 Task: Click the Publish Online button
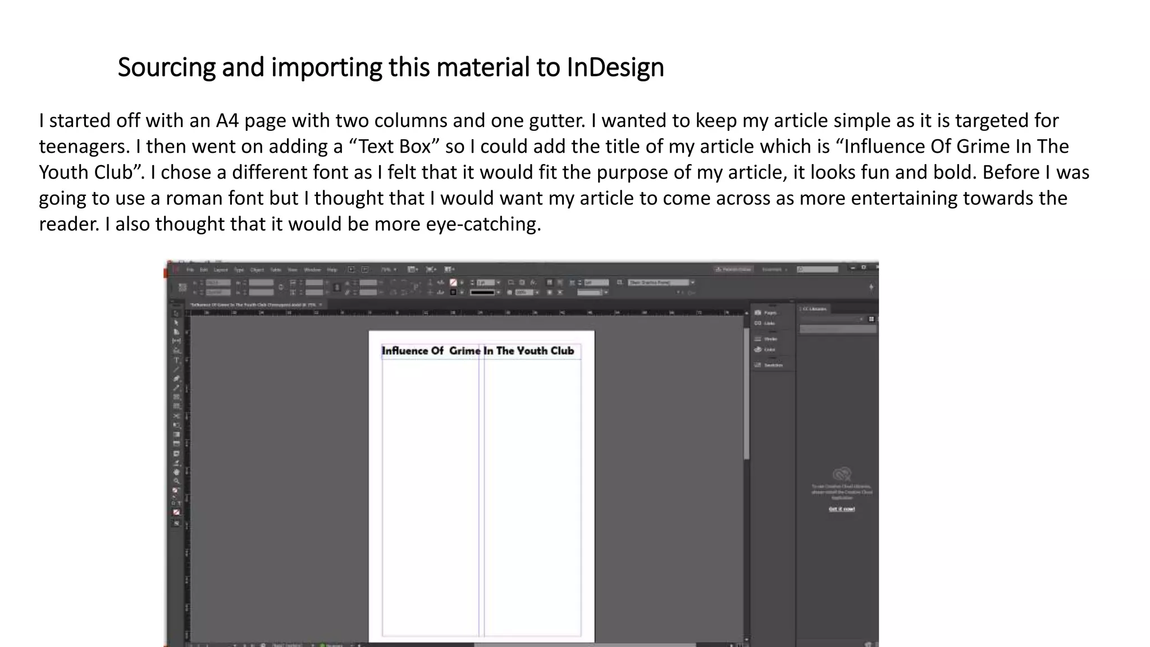733,270
